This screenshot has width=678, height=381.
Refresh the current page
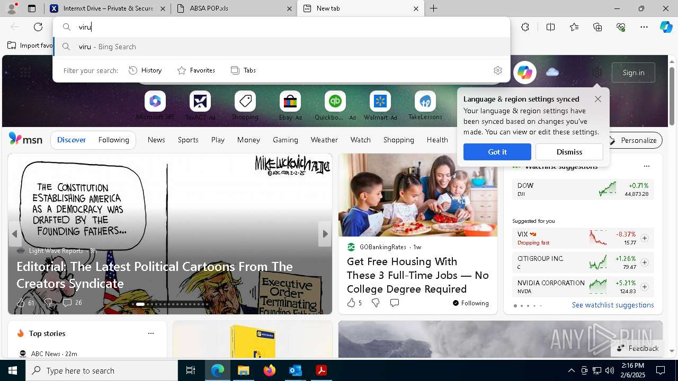[x=38, y=27]
